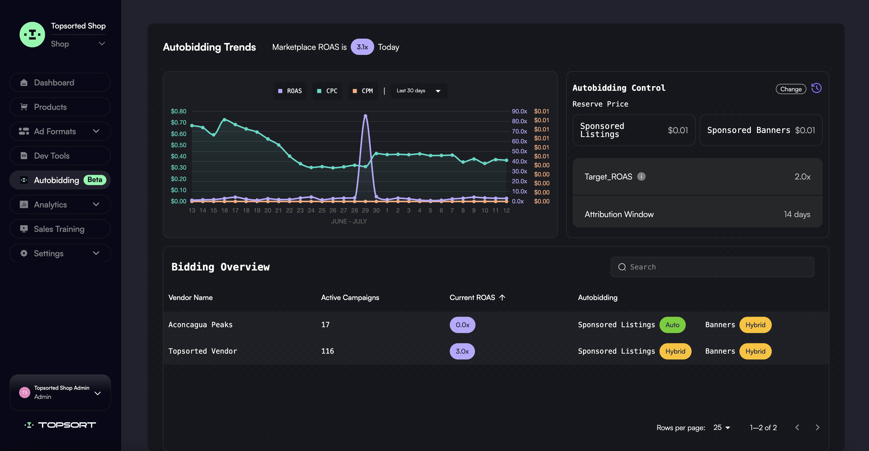Click the Products cart icon in sidebar
The width and height of the screenshot is (869, 451).
coord(24,107)
